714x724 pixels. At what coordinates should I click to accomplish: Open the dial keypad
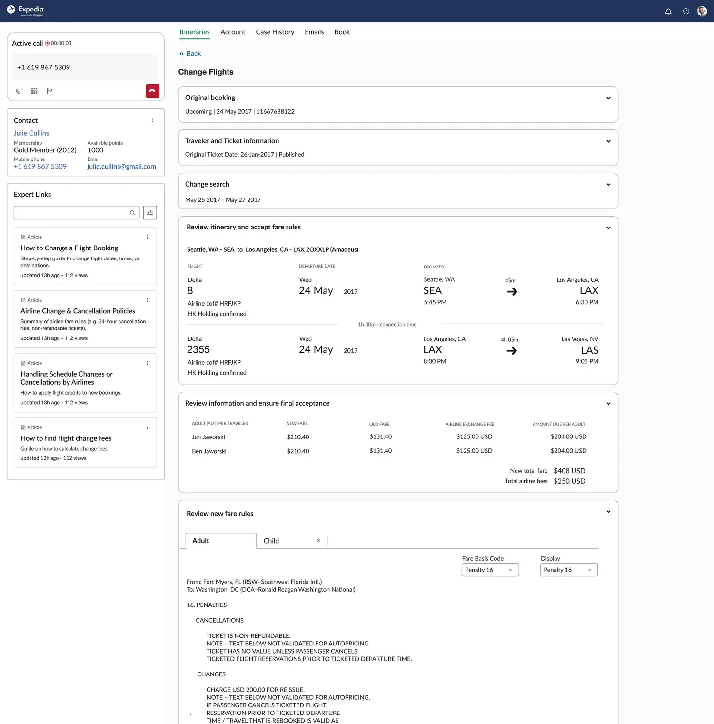pyautogui.click(x=34, y=91)
